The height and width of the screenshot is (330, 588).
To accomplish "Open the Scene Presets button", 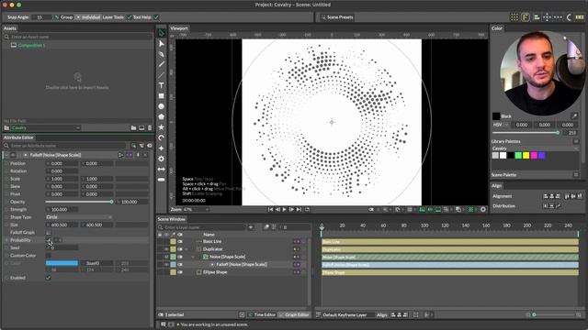I will click(x=337, y=17).
